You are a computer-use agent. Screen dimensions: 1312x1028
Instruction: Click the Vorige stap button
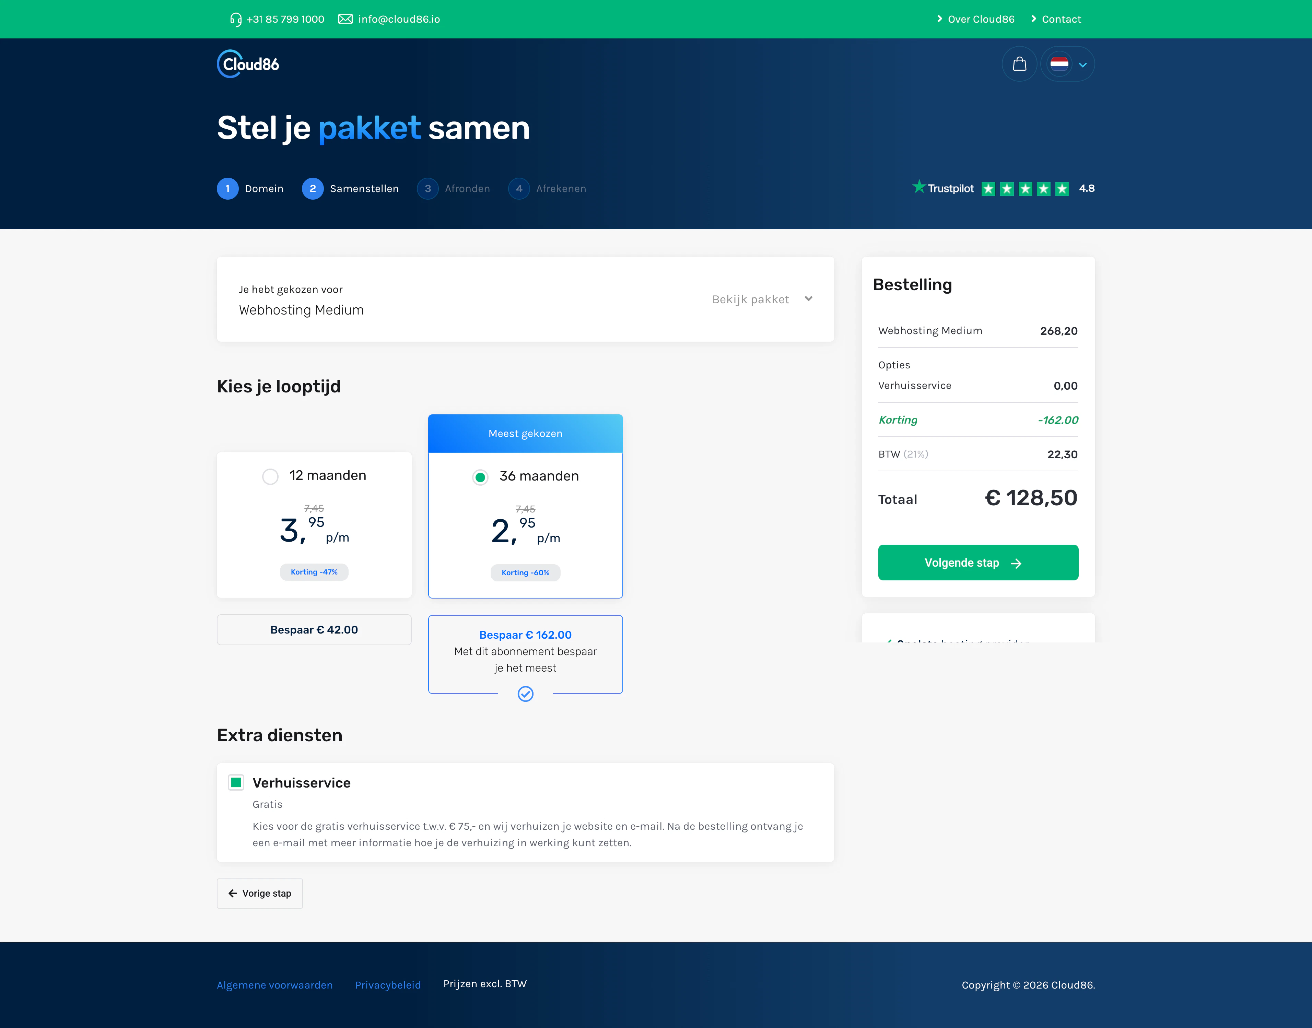tap(259, 893)
